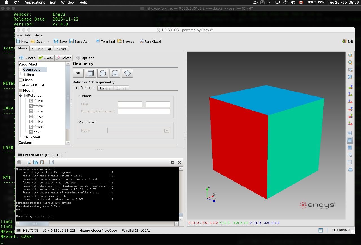The image size is (361, 245).
Task: Add a sphere geometry primitive
Action: click(103, 73)
